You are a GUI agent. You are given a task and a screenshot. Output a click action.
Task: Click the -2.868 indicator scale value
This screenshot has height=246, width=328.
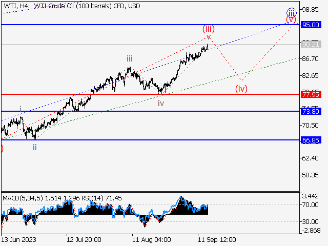(x=310, y=231)
